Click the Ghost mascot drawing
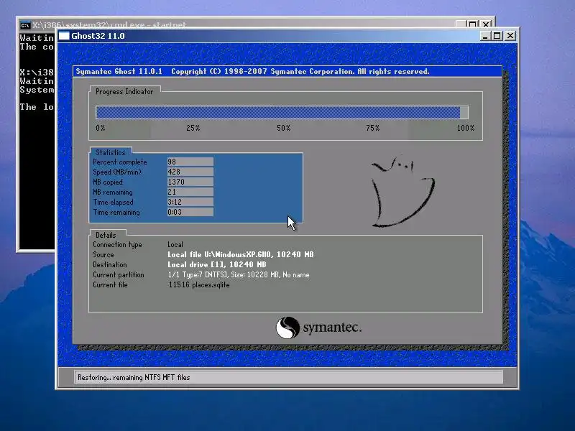575x431 pixels. [x=402, y=190]
